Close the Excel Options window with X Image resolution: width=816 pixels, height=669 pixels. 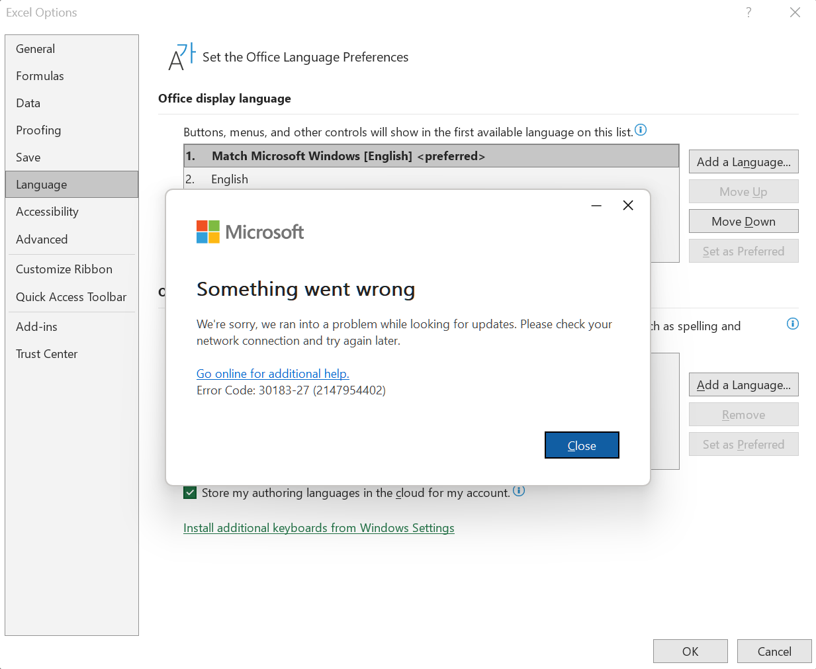795,13
